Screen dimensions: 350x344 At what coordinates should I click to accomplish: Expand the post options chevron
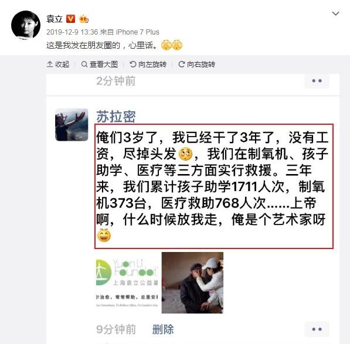pyautogui.click(x=335, y=13)
